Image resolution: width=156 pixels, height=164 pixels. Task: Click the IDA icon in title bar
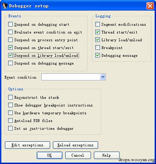(5, 6)
